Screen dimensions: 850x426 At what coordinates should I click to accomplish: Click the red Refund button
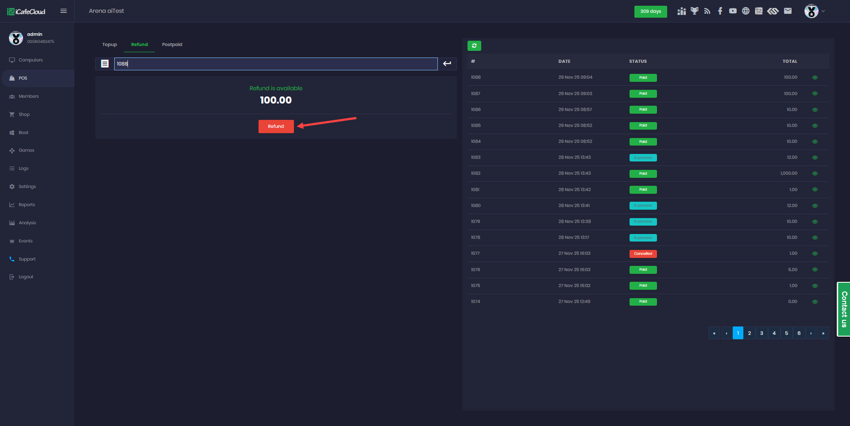point(276,127)
